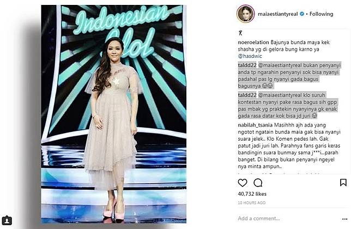Image resolution: width=351 pixels, height=229 pixels.
Task: Click the Indonesian Idol post photo
Action: point(114,114)
